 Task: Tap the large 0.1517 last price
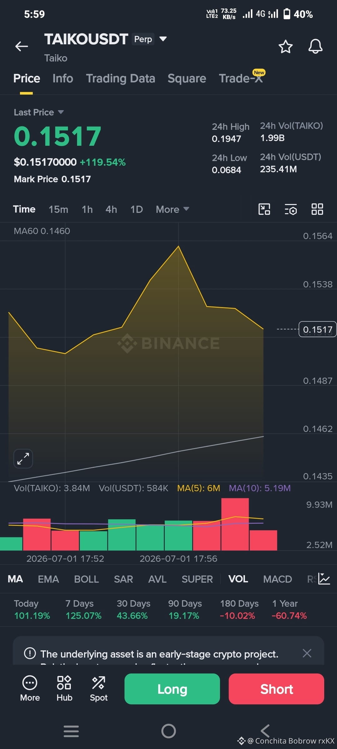57,136
